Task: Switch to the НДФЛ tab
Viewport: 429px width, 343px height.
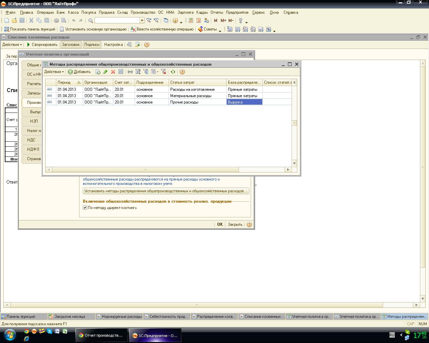Action: click(x=33, y=149)
